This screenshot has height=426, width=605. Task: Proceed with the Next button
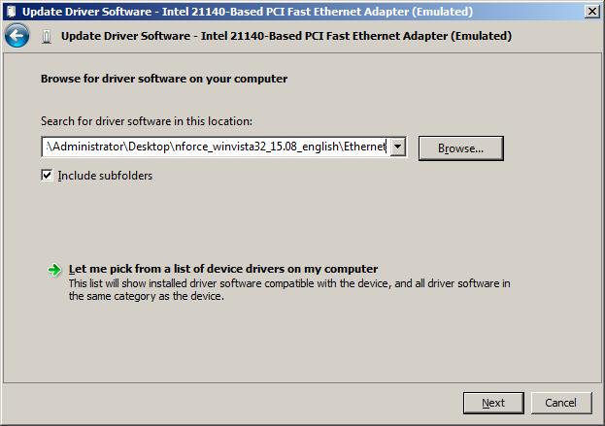point(493,403)
